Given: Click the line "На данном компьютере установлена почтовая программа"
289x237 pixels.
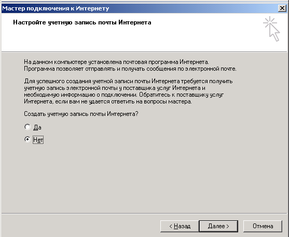Looking at the screenshot, I should (116, 62).
